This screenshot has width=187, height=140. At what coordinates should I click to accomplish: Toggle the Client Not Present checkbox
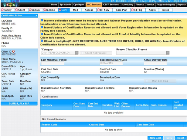point(83,53)
